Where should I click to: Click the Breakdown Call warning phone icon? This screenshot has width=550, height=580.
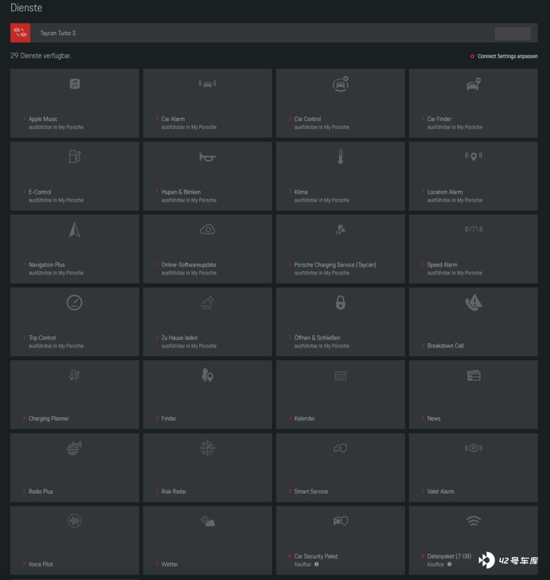[x=474, y=303]
